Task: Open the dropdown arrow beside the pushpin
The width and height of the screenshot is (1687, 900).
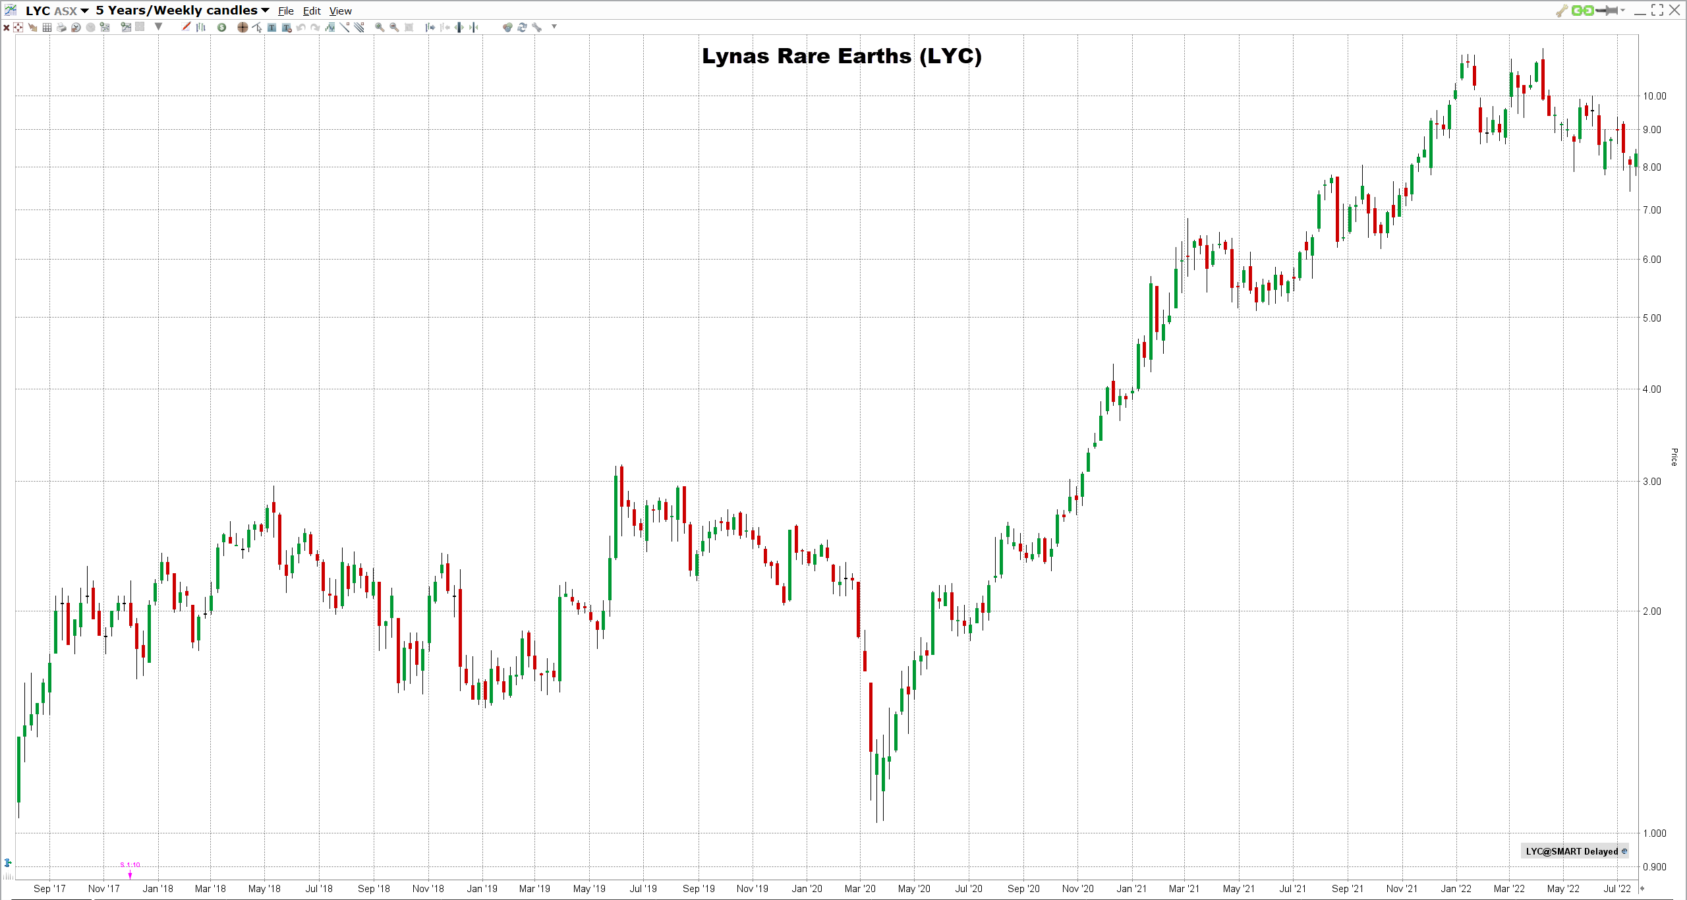Action: click(1623, 10)
